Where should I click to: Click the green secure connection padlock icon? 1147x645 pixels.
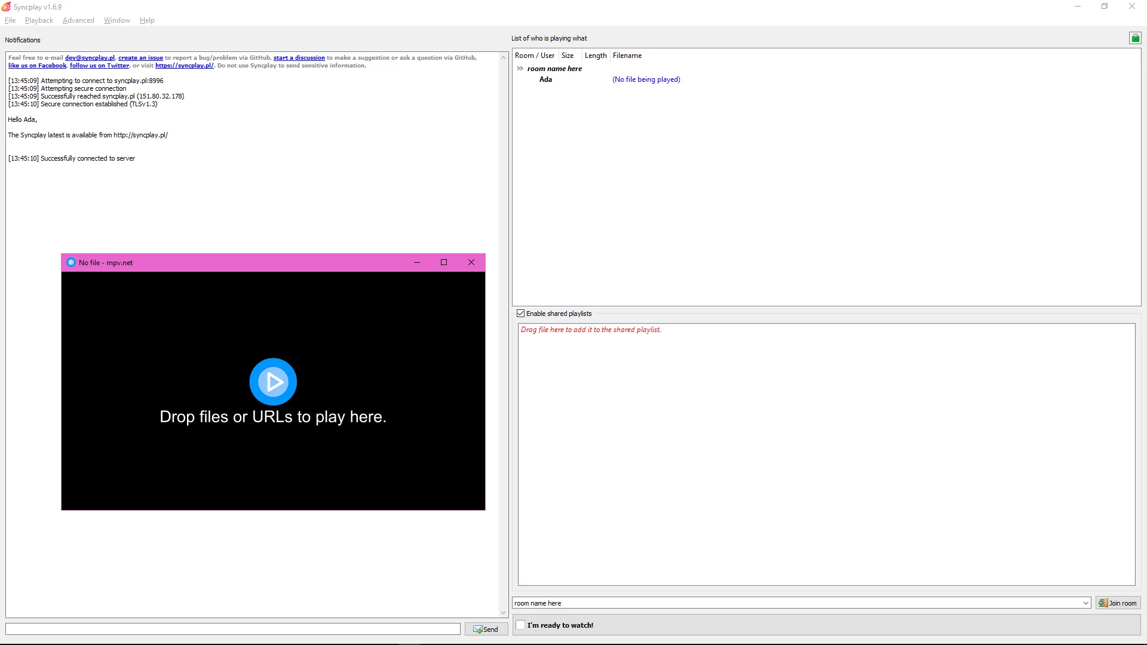[x=1135, y=38]
